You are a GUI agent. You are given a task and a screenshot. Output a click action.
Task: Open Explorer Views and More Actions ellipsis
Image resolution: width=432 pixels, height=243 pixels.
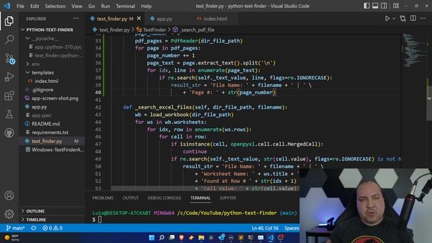pos(76,18)
